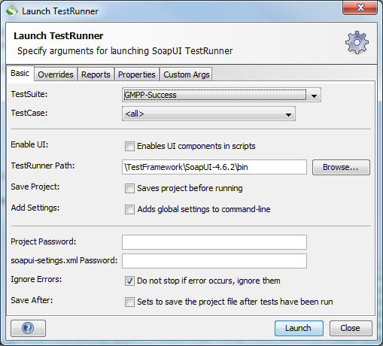Click the Project Password field
Screen dimensions: 383x346
tap(214, 242)
